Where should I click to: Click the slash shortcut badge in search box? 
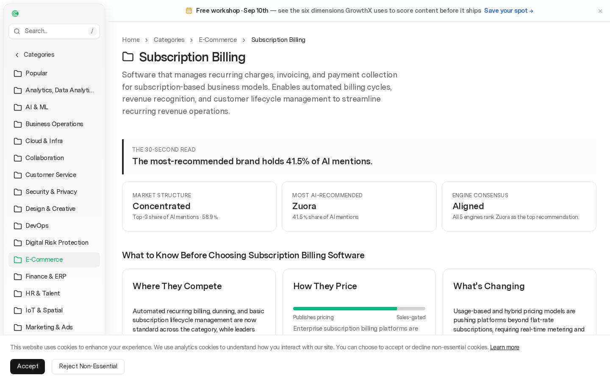(x=92, y=31)
